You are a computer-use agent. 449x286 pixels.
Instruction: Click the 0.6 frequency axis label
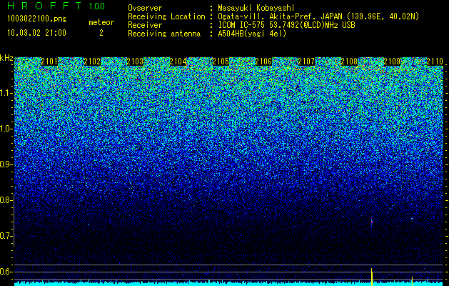[x=5, y=272]
